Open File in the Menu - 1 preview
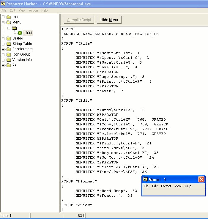The height and width of the screenshot is (219, 208). tap(146, 186)
